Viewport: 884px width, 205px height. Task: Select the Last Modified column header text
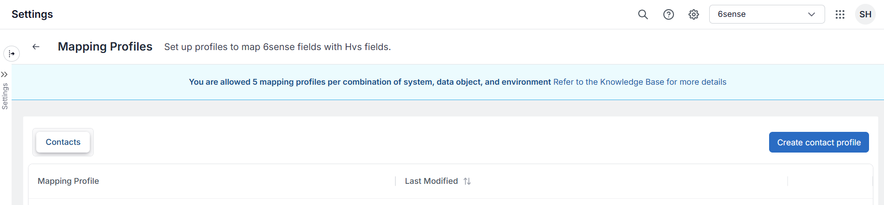pyautogui.click(x=431, y=181)
